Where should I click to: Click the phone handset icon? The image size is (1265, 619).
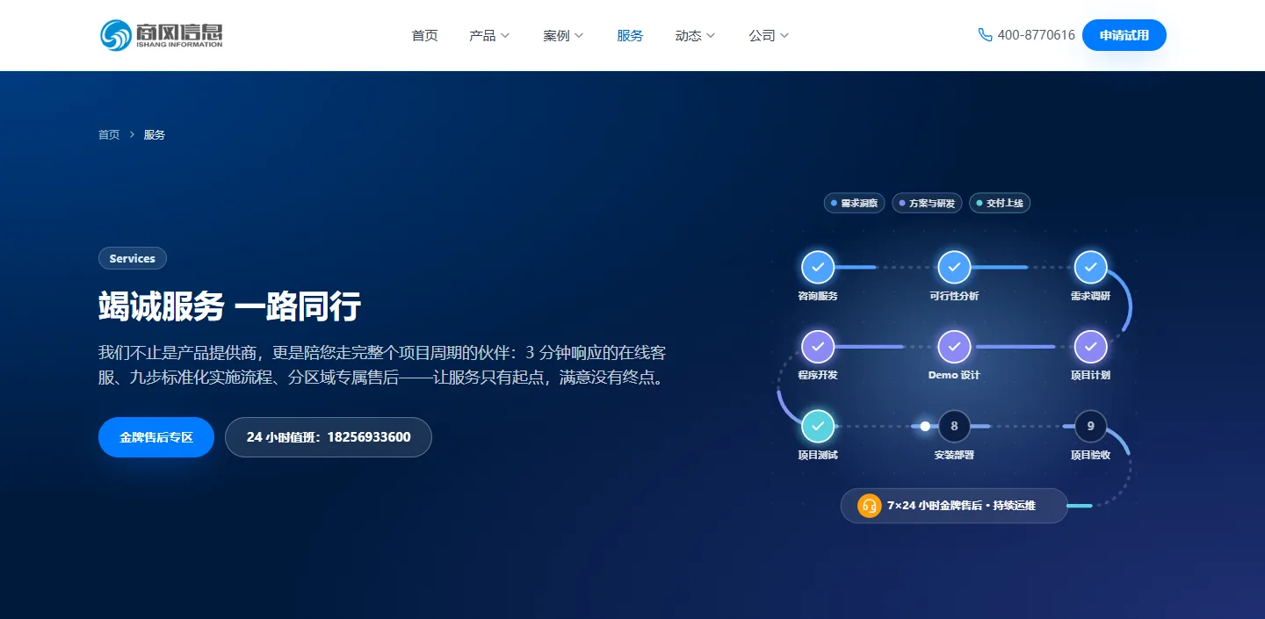[x=985, y=35]
